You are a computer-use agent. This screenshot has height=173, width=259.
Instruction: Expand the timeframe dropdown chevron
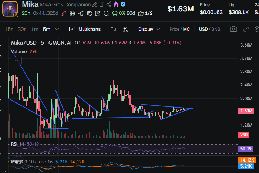click(x=57, y=30)
